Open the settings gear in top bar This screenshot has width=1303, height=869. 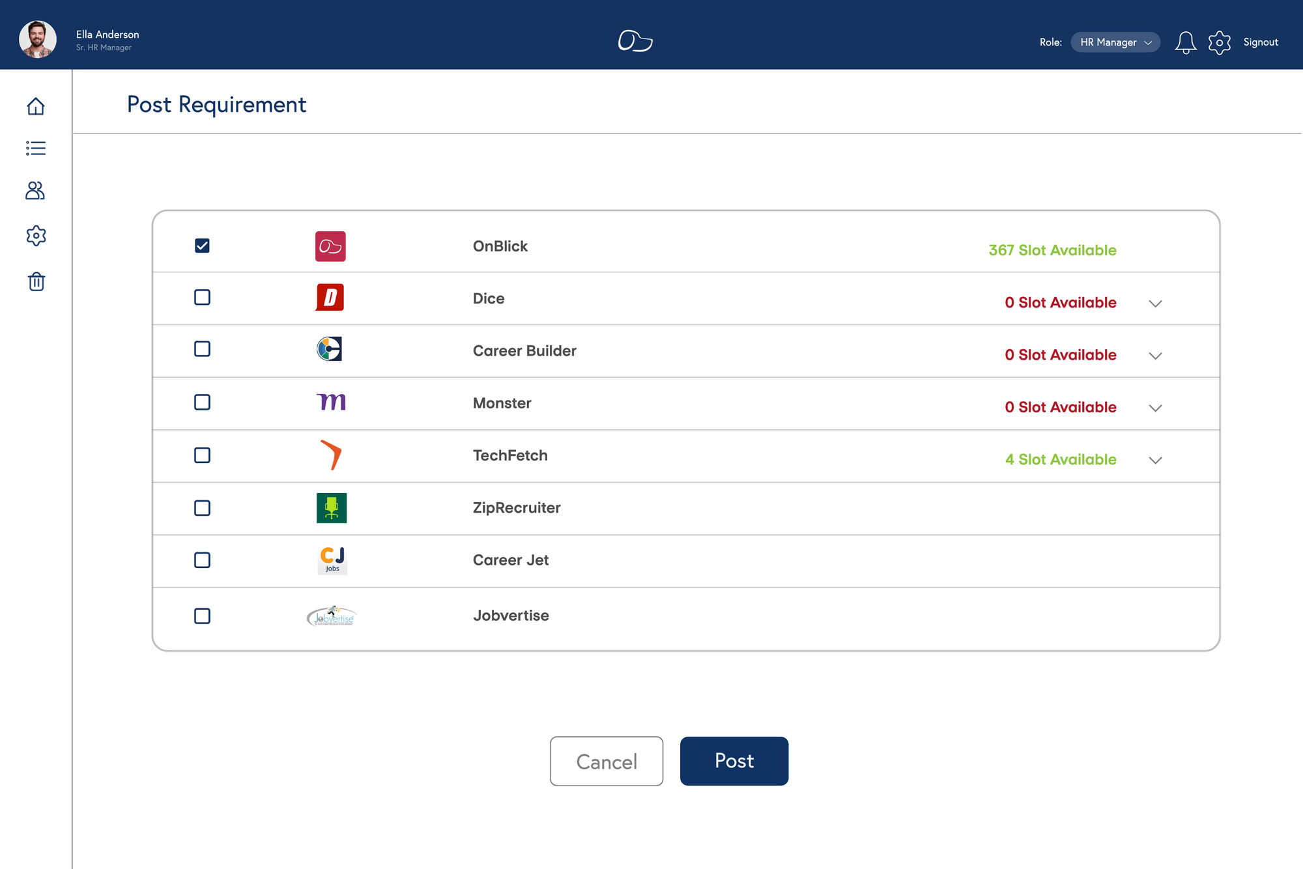tap(1220, 42)
